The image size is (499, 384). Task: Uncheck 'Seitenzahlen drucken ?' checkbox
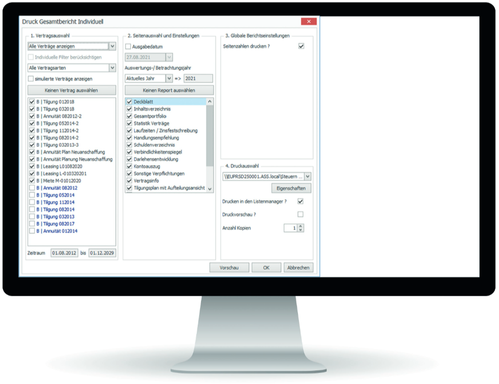[x=301, y=46]
